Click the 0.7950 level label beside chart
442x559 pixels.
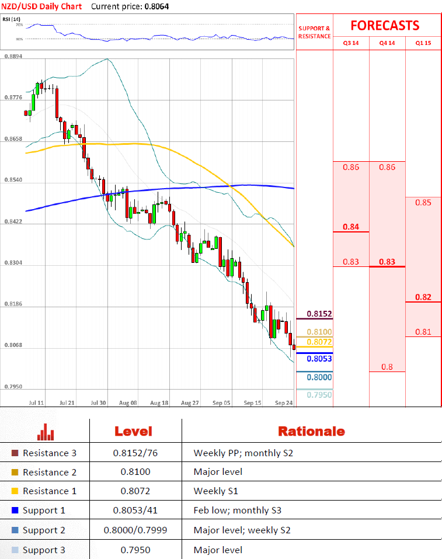coord(319,395)
